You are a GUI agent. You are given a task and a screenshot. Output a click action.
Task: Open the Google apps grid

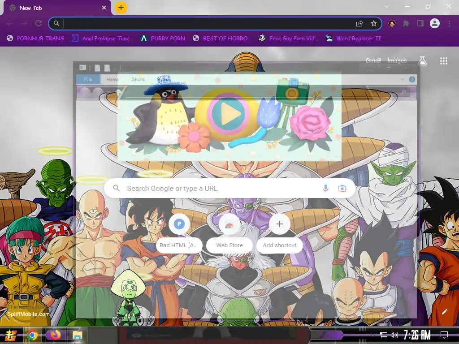(x=443, y=61)
